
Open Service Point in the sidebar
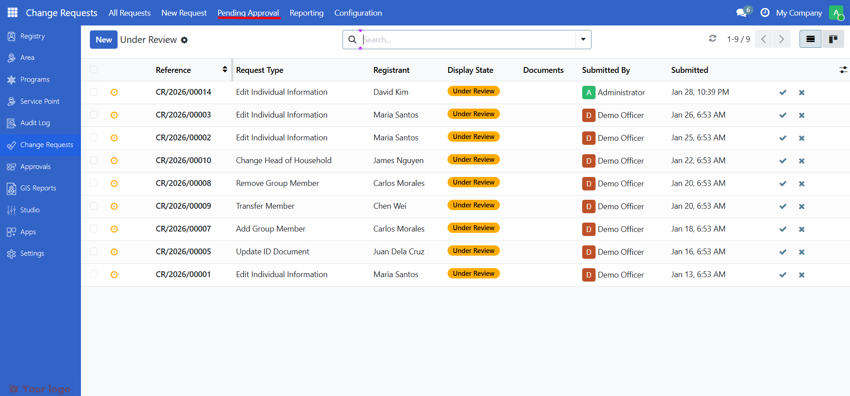pyautogui.click(x=40, y=101)
